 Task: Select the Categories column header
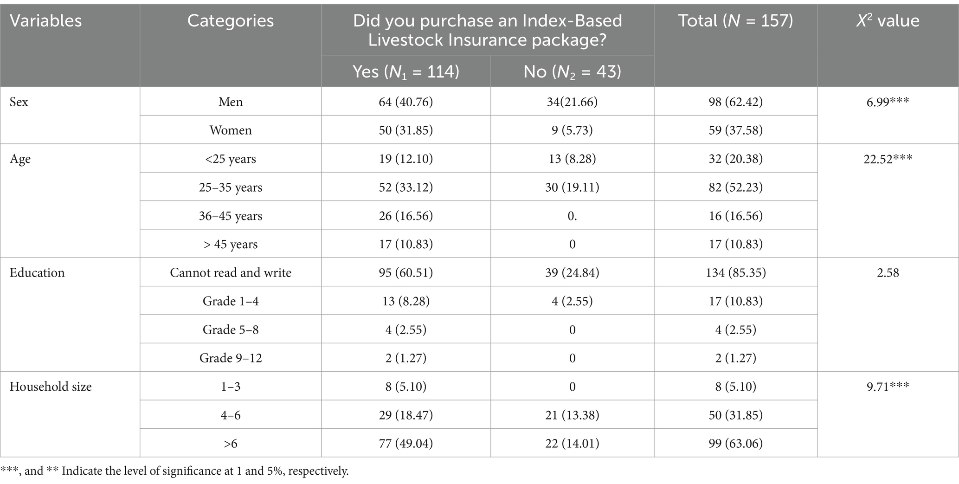click(230, 21)
